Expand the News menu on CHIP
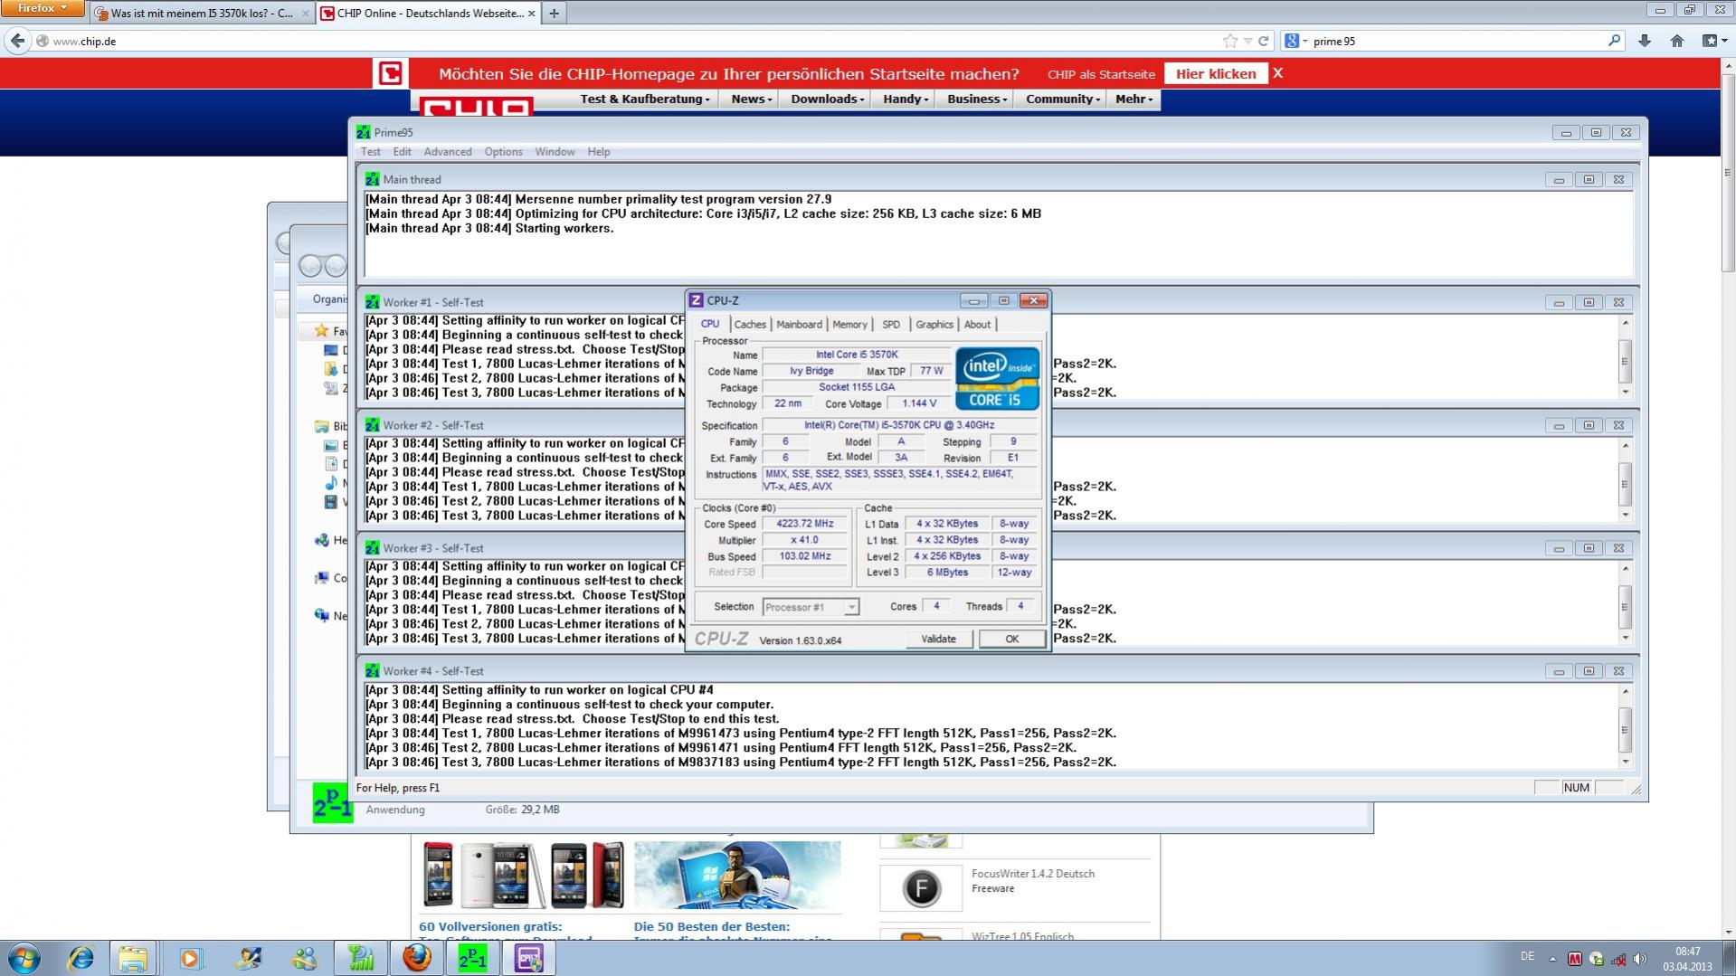1736x976 pixels. coord(752,99)
